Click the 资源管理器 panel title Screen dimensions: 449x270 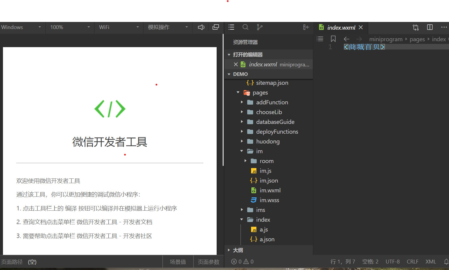pyautogui.click(x=245, y=42)
